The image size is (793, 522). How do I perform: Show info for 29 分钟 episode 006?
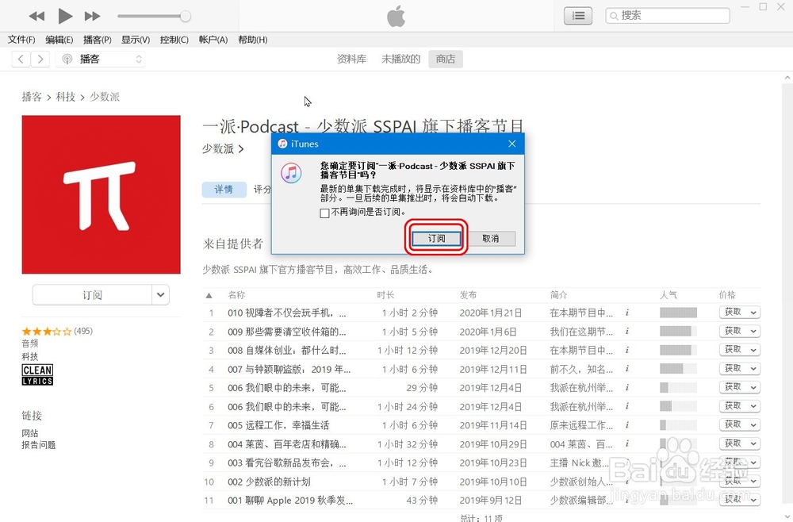click(627, 387)
